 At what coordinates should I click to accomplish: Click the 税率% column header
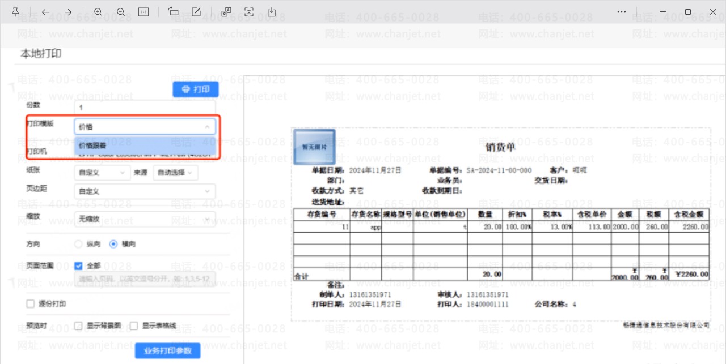pos(552,215)
